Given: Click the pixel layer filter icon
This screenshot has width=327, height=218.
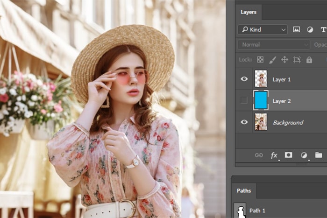Looking at the screenshot, I should (296, 29).
